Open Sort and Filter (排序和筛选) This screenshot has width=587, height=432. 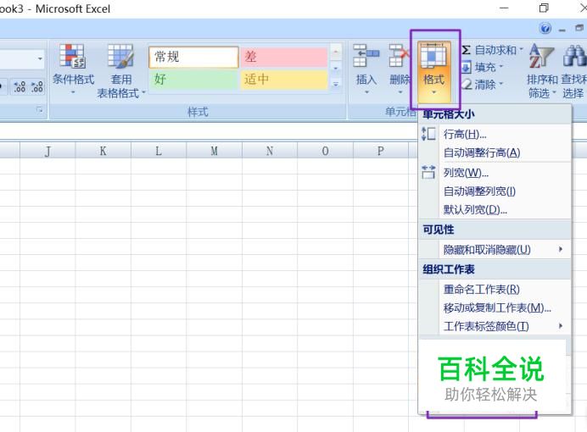[x=542, y=71]
